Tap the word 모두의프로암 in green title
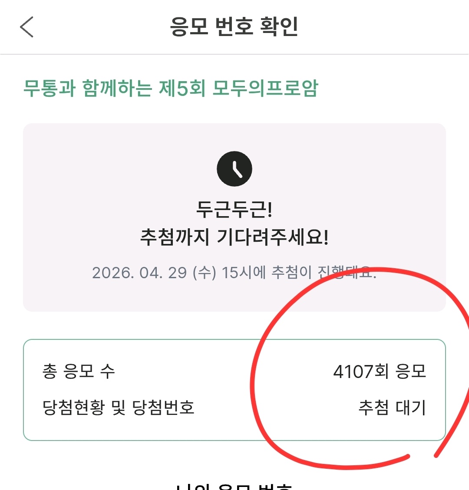This screenshot has width=469, height=490. click(265, 88)
